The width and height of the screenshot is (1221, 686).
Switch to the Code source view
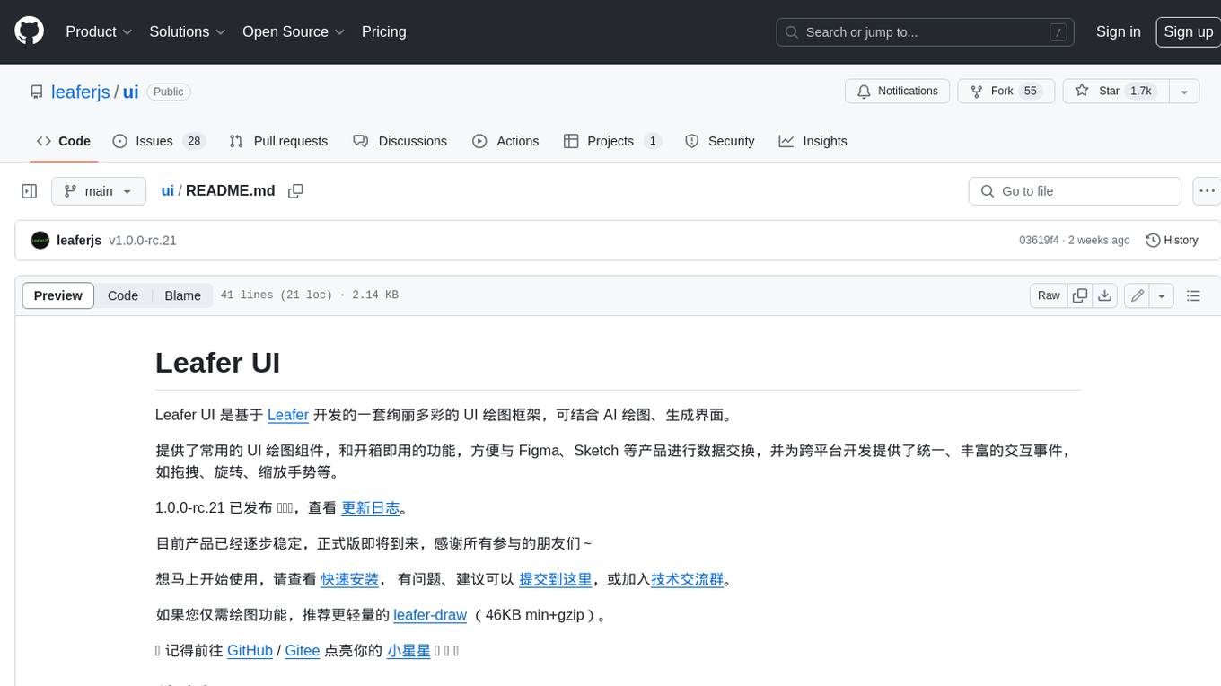point(123,295)
